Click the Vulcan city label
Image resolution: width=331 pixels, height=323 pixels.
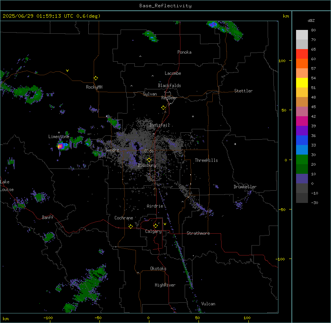click(x=208, y=304)
